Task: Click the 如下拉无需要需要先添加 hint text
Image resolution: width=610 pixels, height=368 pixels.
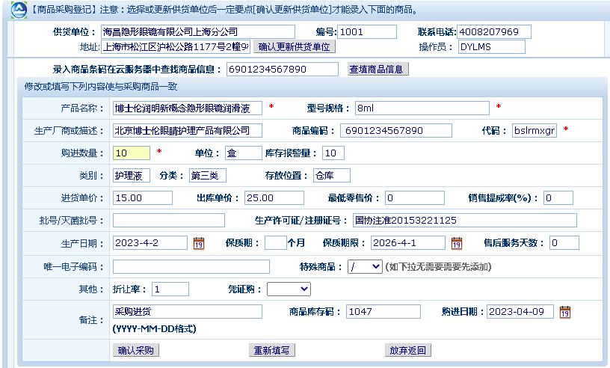Action: (x=438, y=267)
